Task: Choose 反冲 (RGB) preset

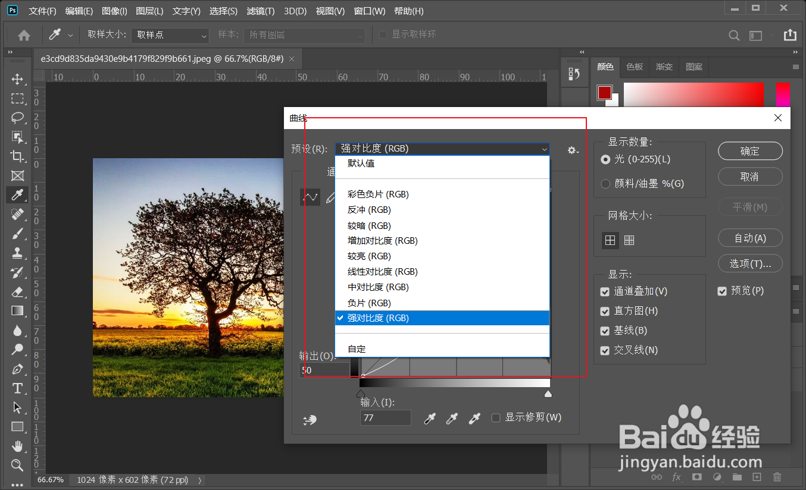Action: (x=442, y=210)
